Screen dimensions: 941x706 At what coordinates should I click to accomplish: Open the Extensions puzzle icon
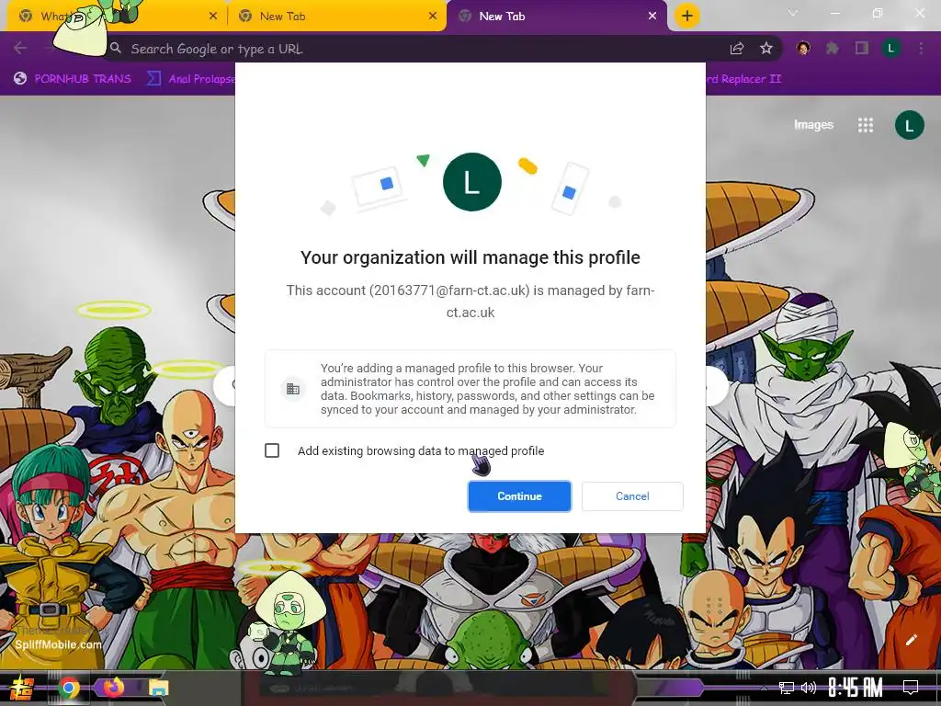coord(833,49)
